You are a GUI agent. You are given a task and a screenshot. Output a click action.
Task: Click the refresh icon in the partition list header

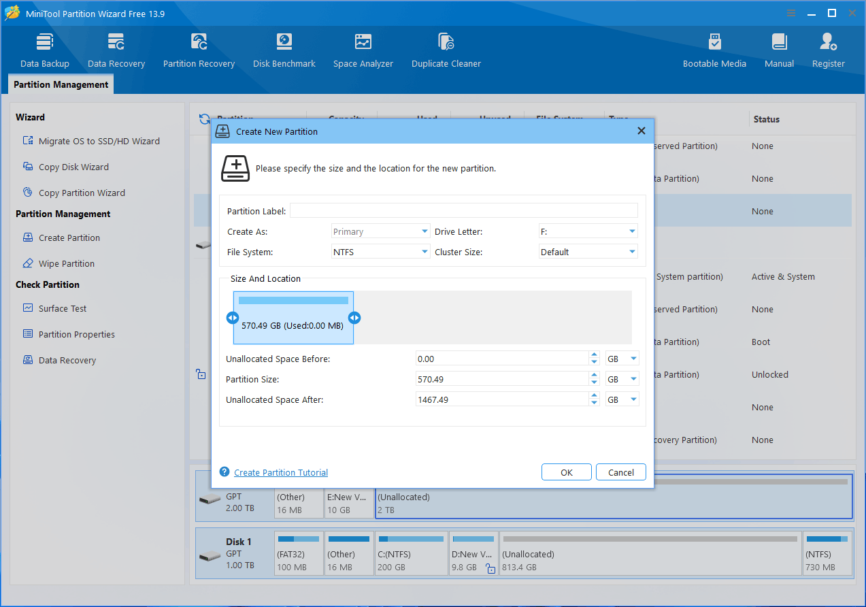(204, 119)
